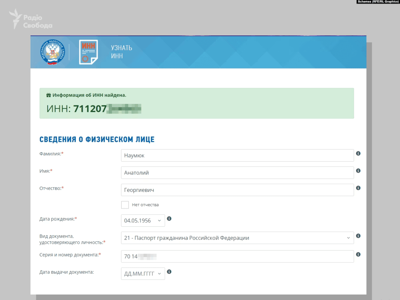Show info tooltip for Фамилия field

tap(358, 154)
